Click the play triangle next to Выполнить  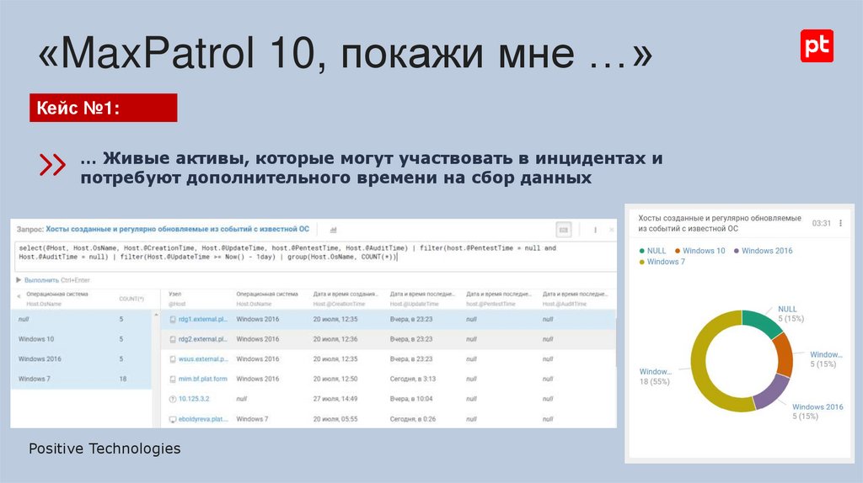(19, 279)
